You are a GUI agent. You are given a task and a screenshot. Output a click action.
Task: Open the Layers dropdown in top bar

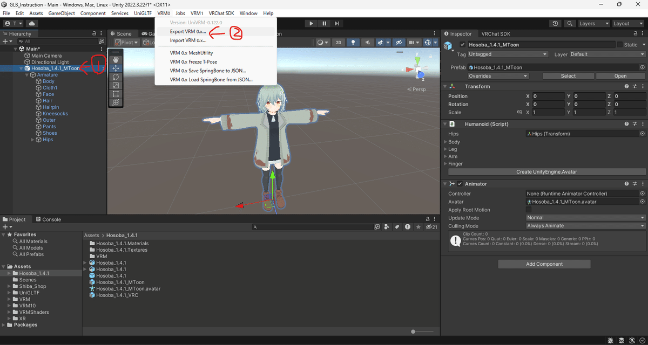593,24
